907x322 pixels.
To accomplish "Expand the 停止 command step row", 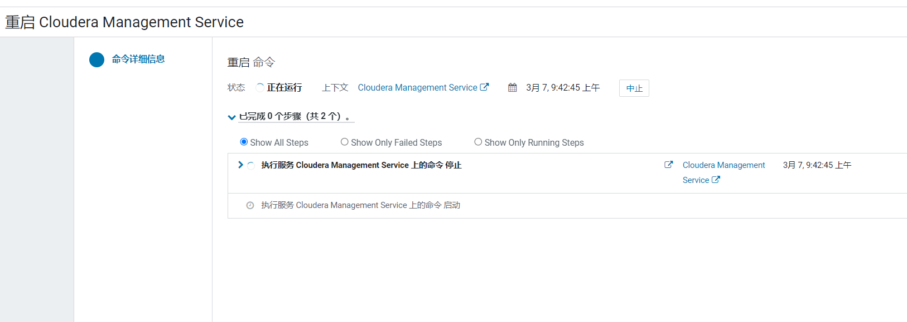I will [240, 165].
